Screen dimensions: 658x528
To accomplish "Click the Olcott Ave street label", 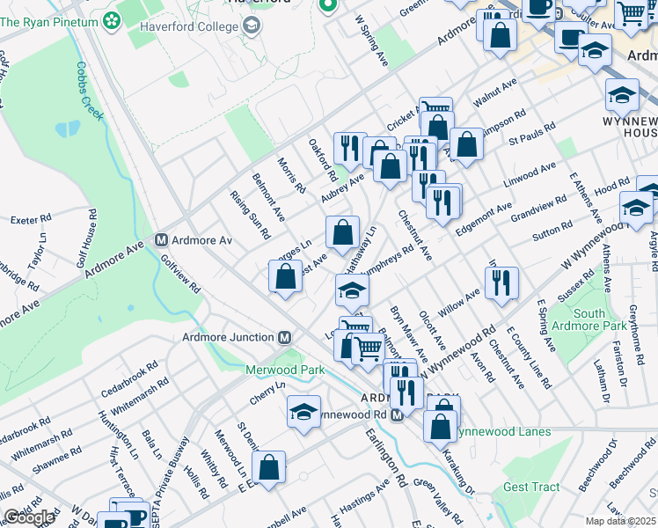I will (x=432, y=330).
